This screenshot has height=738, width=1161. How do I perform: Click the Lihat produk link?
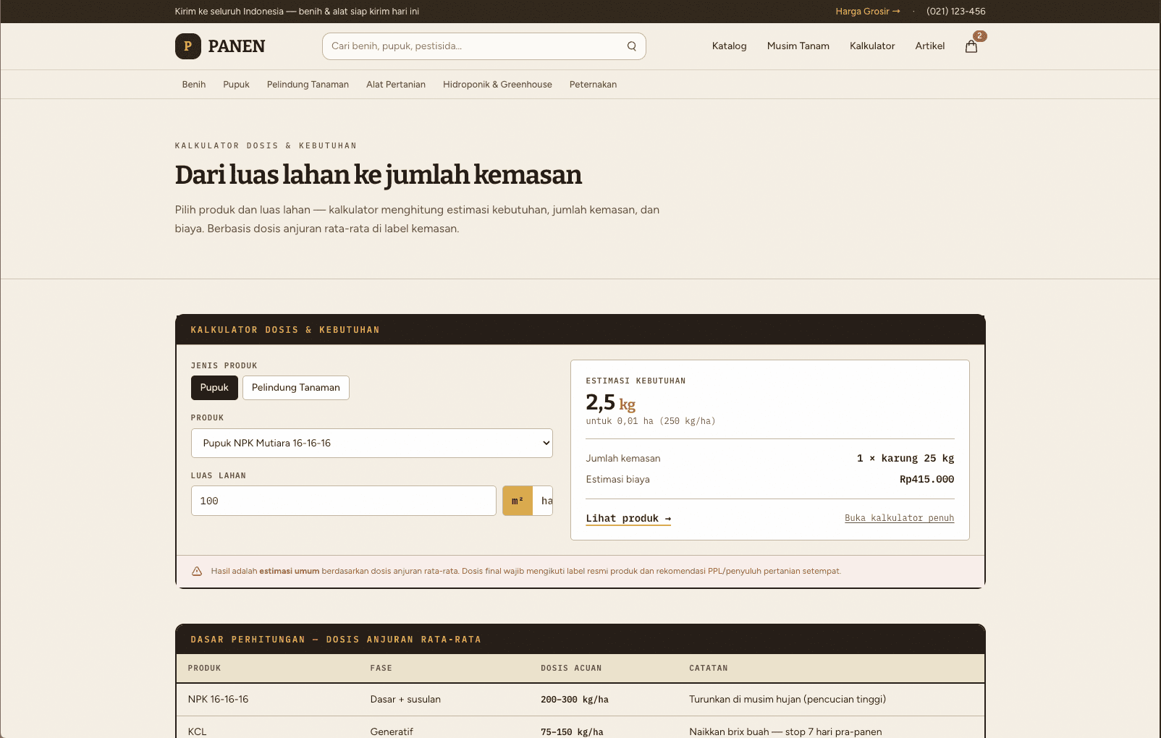(x=628, y=519)
